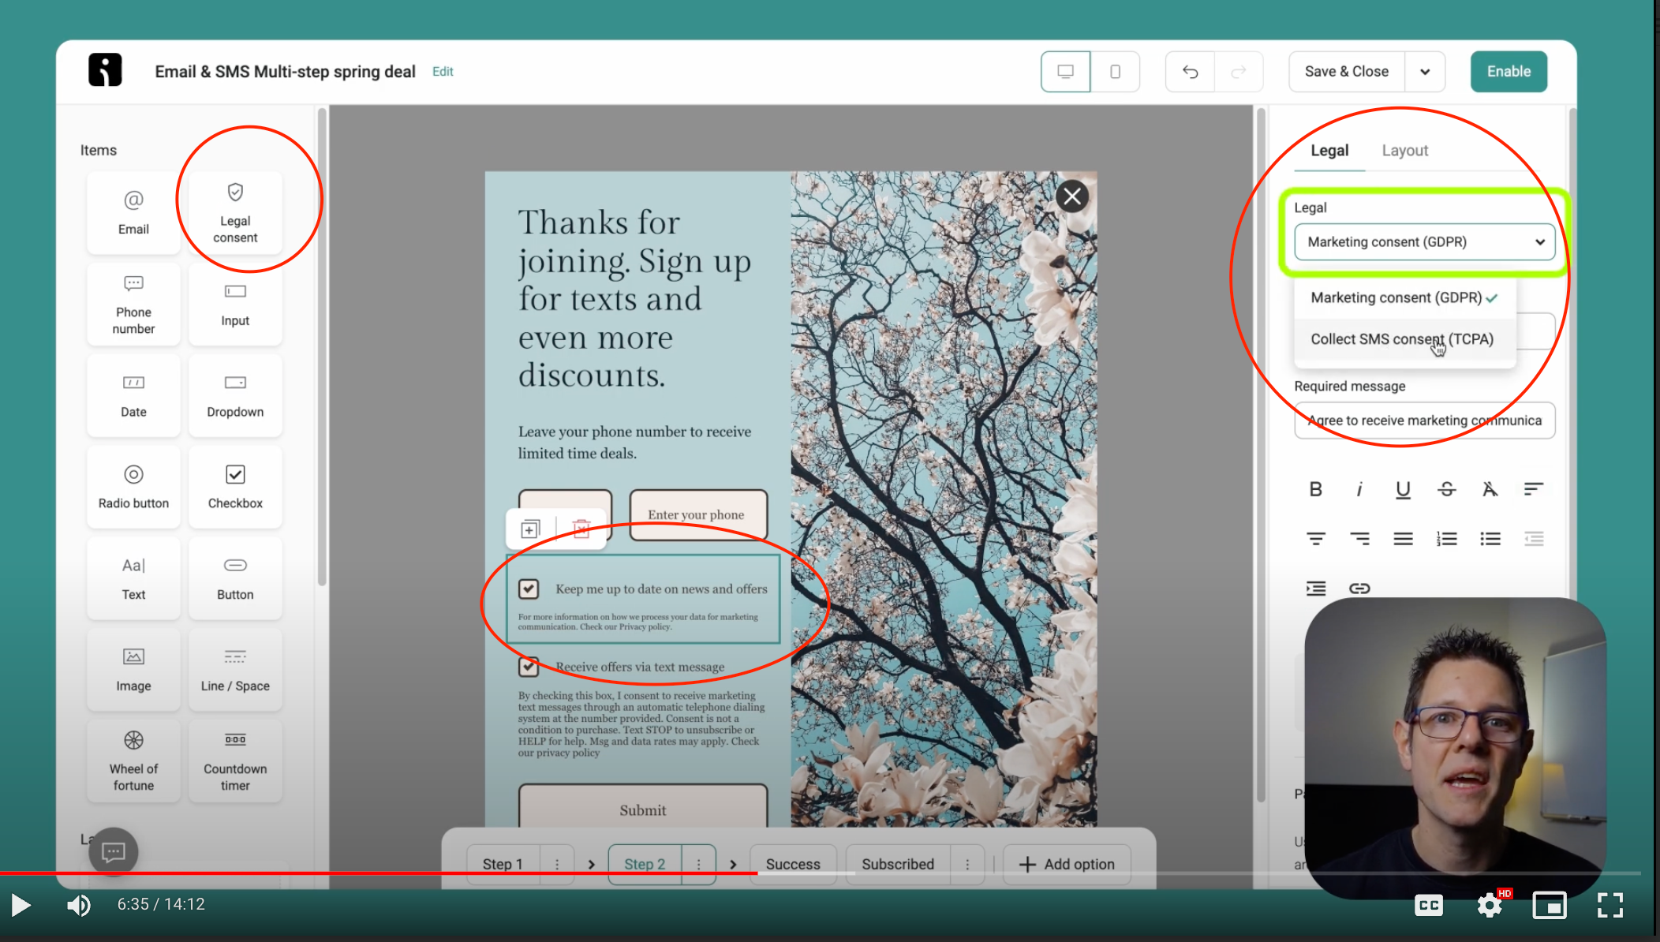Viewport: 1660px width, 942px height.
Task: Open the Success step
Action: (793, 865)
